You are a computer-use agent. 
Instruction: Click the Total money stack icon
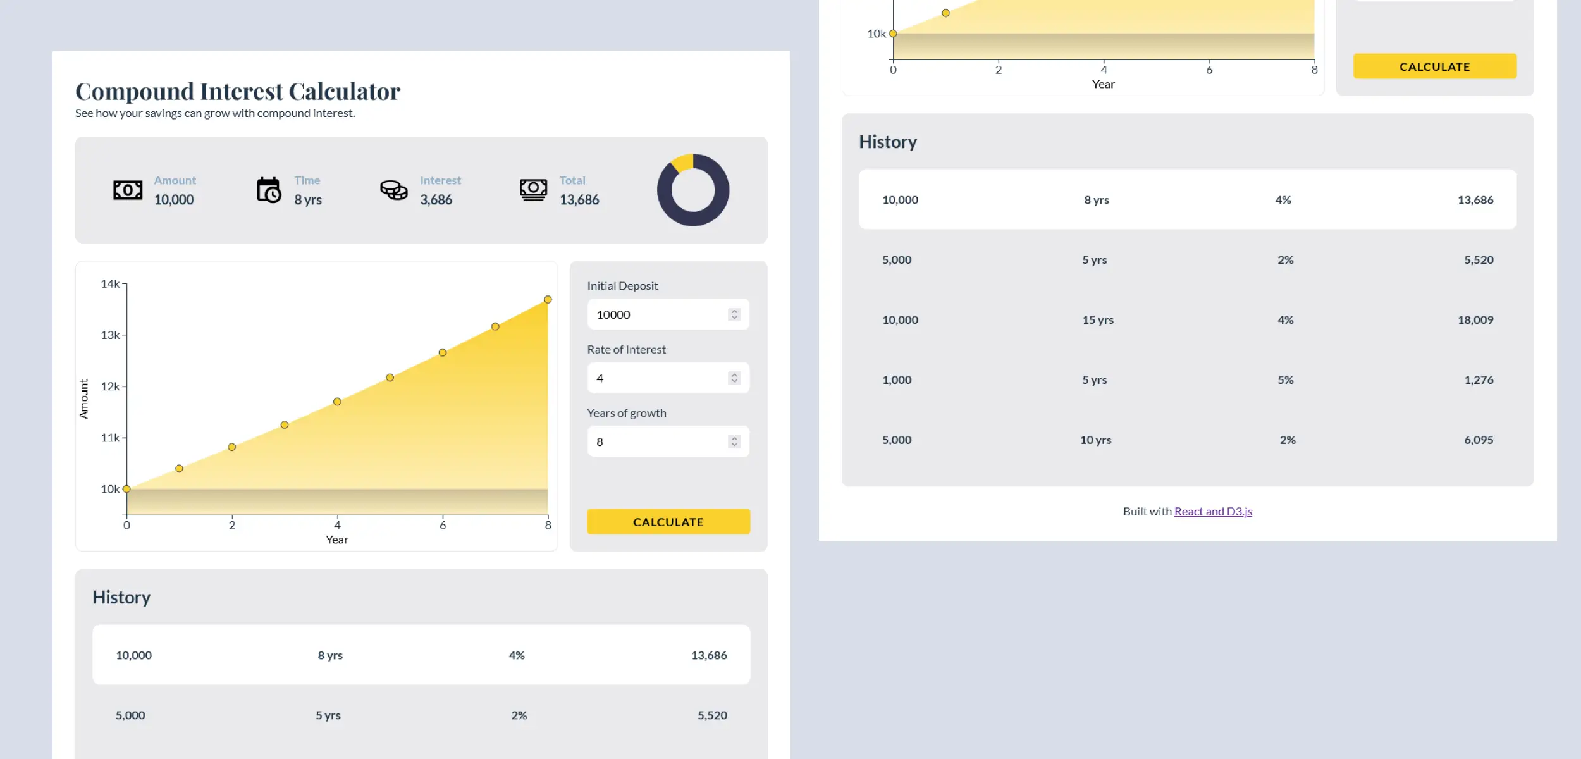click(533, 189)
